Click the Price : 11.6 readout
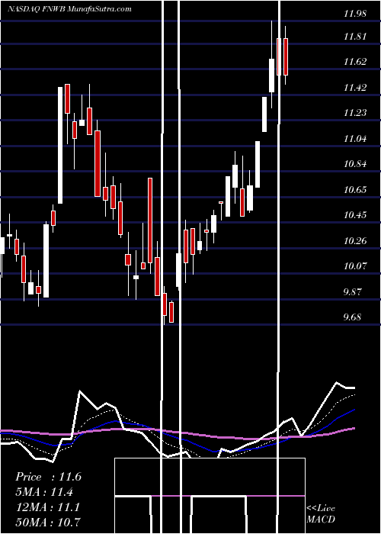Viewport: 381px width, 534px height. [48, 477]
